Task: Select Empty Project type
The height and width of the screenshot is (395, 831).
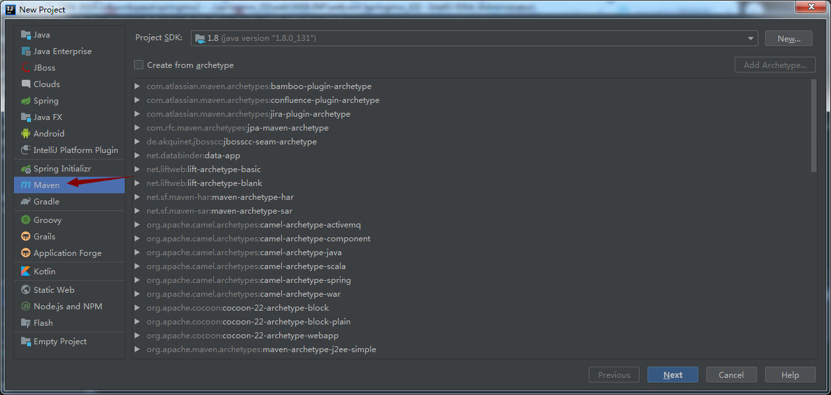Action: [69, 342]
